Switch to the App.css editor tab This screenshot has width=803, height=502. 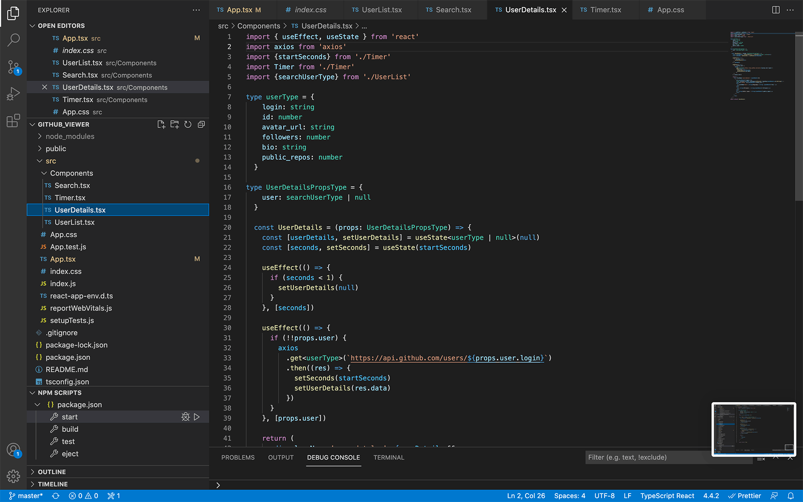pos(672,10)
